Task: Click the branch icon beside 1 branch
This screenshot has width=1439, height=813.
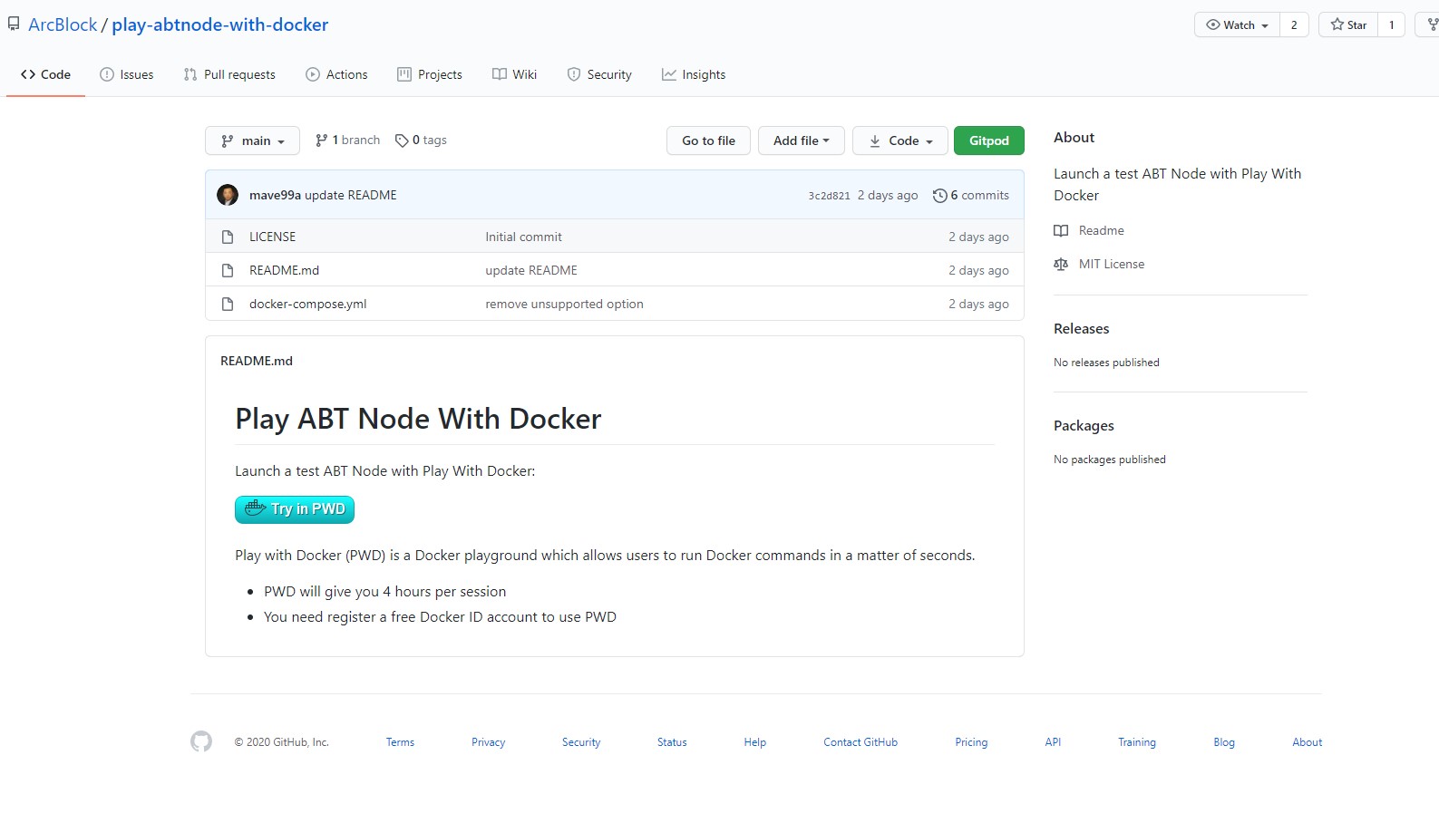Action: (321, 140)
